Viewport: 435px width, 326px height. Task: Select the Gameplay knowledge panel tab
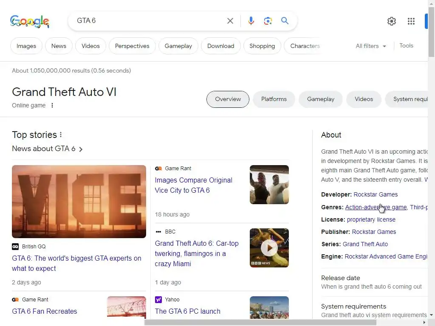tap(320, 99)
